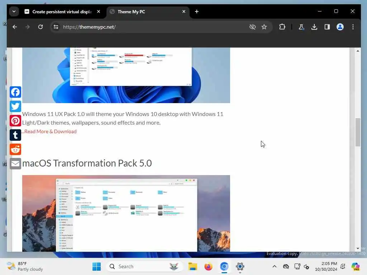Image resolution: width=367 pixels, height=275 pixels.
Task: Share page on Facebook
Action: pos(15,92)
